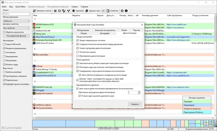
Task: Enable Имитировать деинсталляцию checkbox
Action: pos(78,56)
